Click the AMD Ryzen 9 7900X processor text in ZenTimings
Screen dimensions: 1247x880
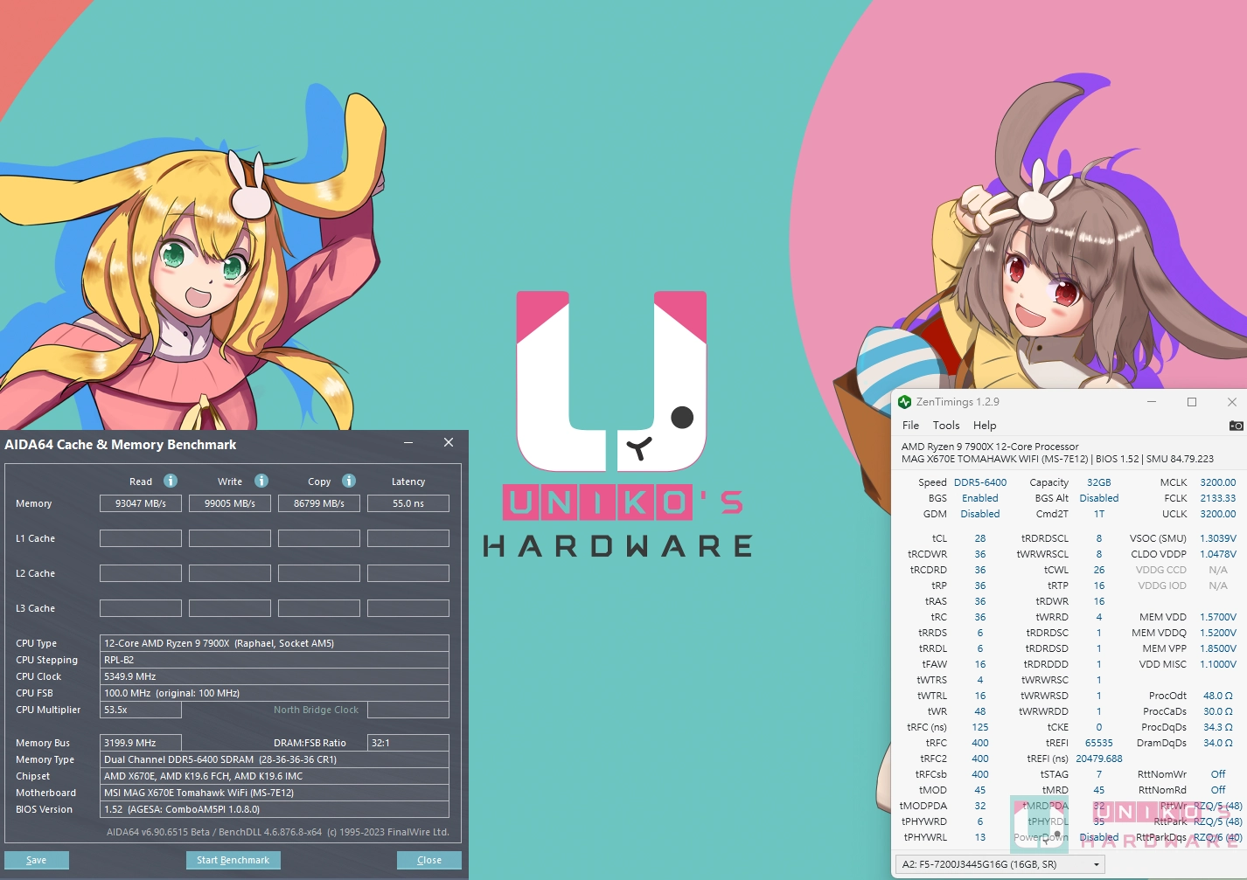990,447
